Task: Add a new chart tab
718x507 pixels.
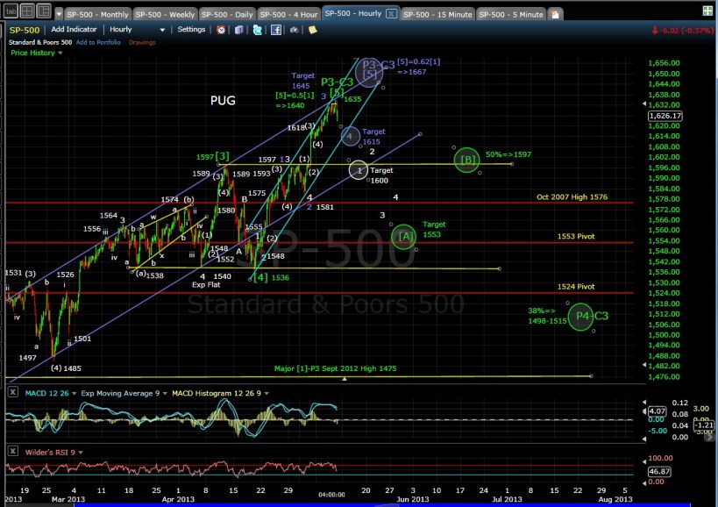Action: point(556,14)
